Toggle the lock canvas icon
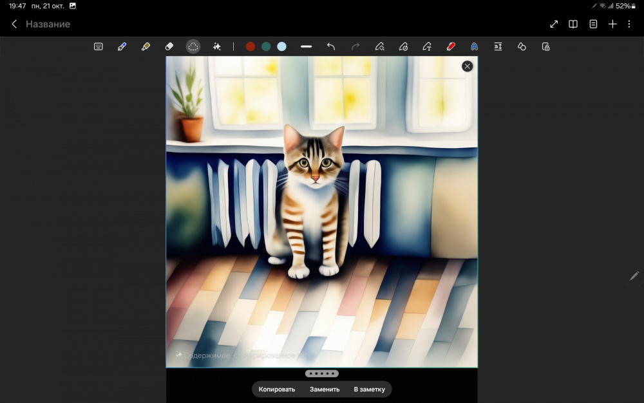 545,46
